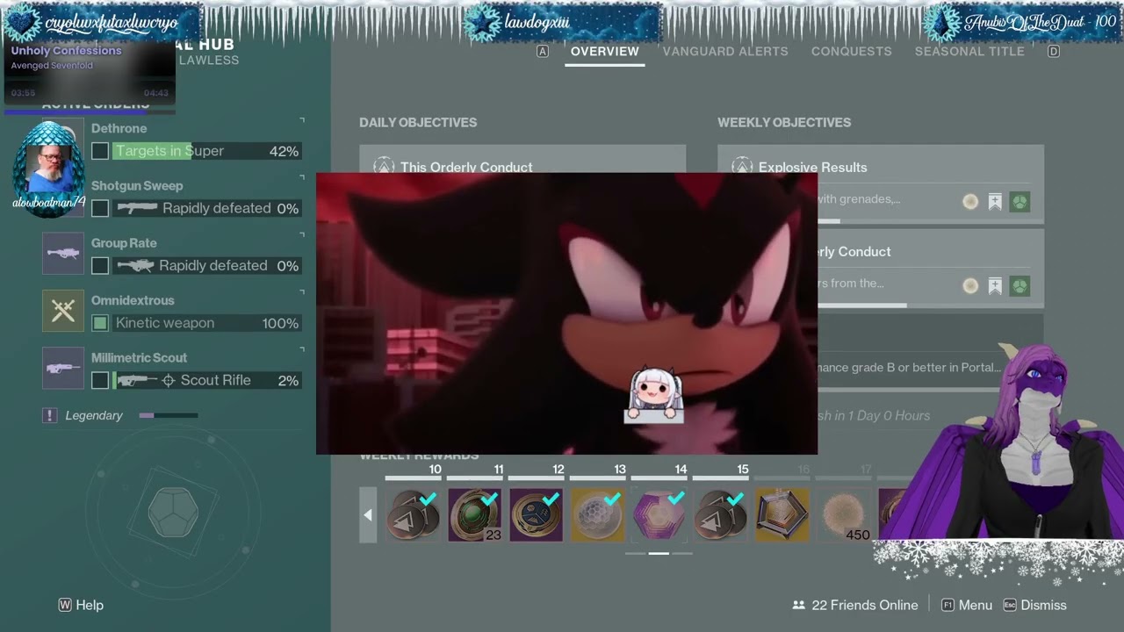Open the Menu button

coord(967,605)
